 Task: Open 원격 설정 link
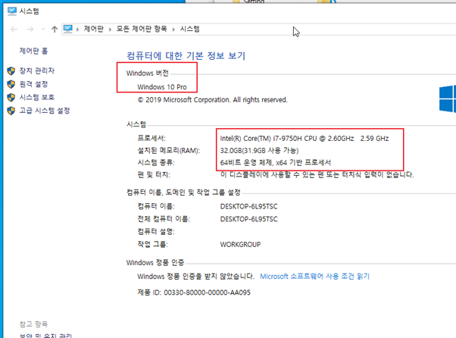click(x=33, y=84)
